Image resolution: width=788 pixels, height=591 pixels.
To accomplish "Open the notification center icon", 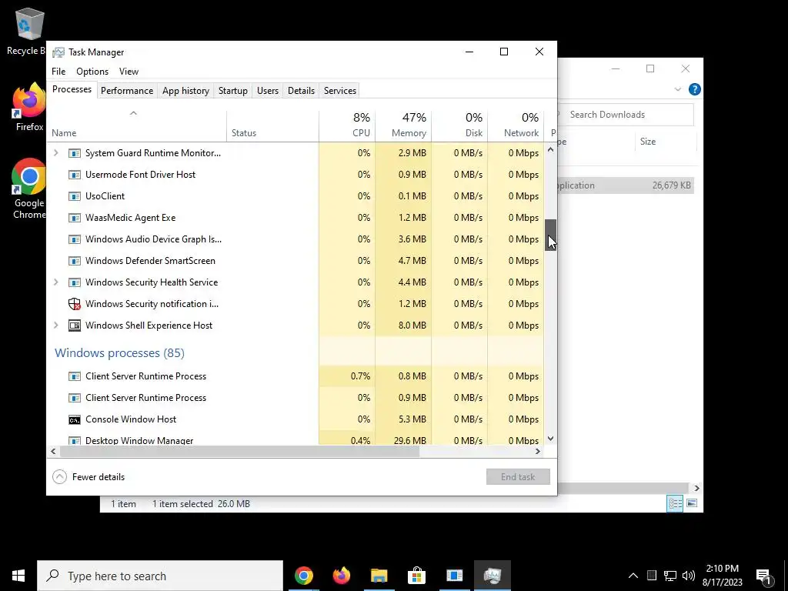I will point(764,576).
